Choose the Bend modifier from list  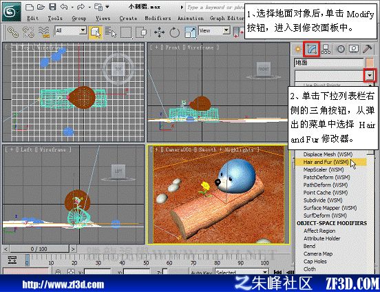pos(310,246)
